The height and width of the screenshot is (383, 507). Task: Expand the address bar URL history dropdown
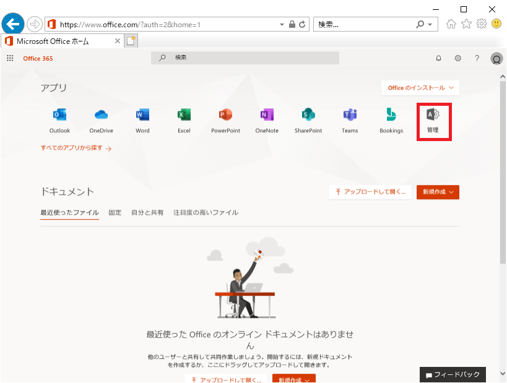(282, 25)
